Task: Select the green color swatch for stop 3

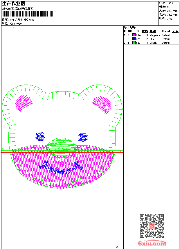Action: coord(134,43)
